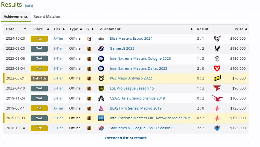This screenshot has height=147, width=260.
Task: Click the 1st place badge in 2024-10-20 row
Action: [39, 39]
